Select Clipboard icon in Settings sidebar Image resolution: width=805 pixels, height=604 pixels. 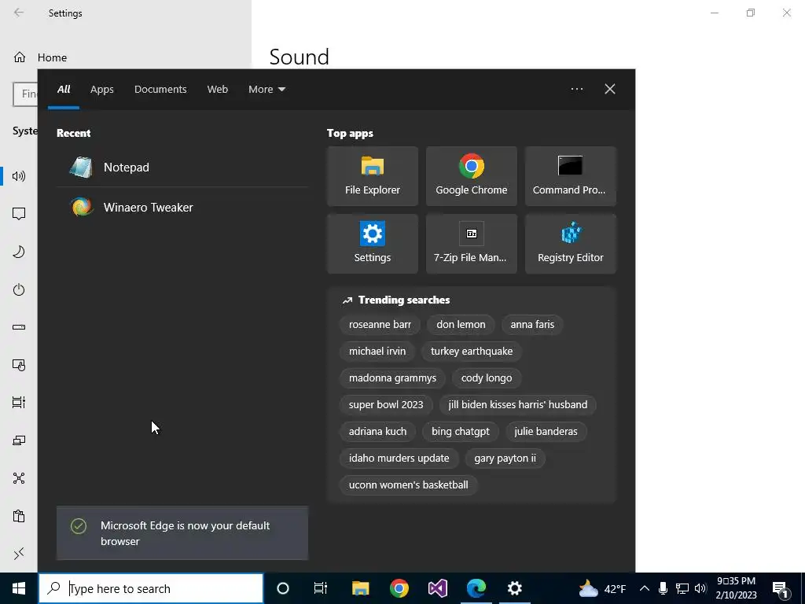tap(19, 516)
